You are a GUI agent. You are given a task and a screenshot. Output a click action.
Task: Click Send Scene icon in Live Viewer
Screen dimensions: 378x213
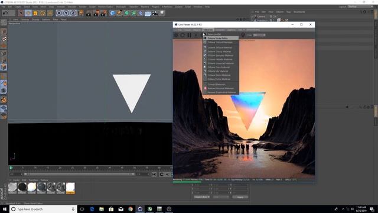click(x=176, y=35)
